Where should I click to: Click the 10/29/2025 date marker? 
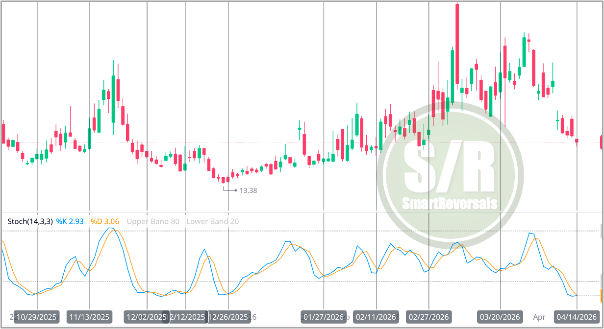pyautogui.click(x=37, y=317)
